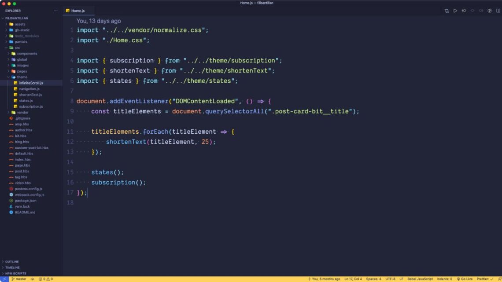Open the Explorer more actions ellipsis
This screenshot has width=502, height=282.
[55, 11]
